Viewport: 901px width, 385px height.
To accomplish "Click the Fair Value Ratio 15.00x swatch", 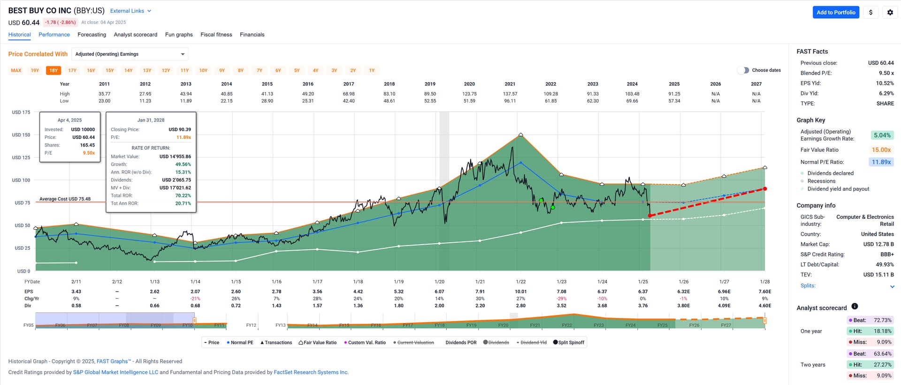I will click(881, 150).
